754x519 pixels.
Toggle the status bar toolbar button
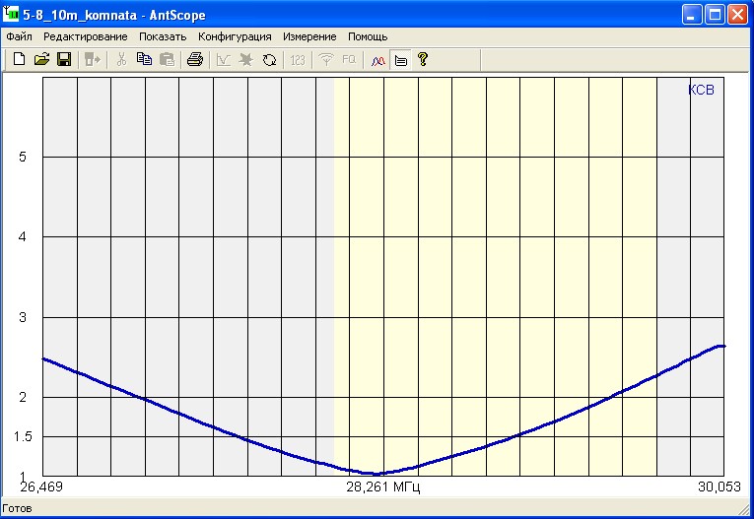tap(400, 60)
